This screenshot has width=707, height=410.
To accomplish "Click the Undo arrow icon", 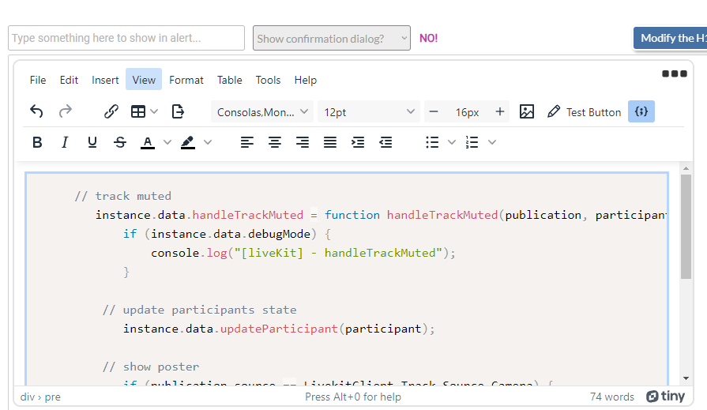I will pos(36,111).
